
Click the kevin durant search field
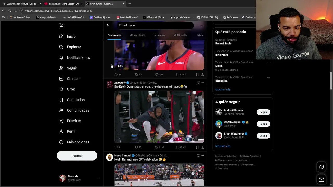point(156,25)
